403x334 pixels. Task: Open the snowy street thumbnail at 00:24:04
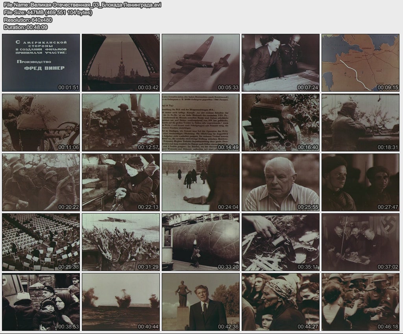(201, 182)
